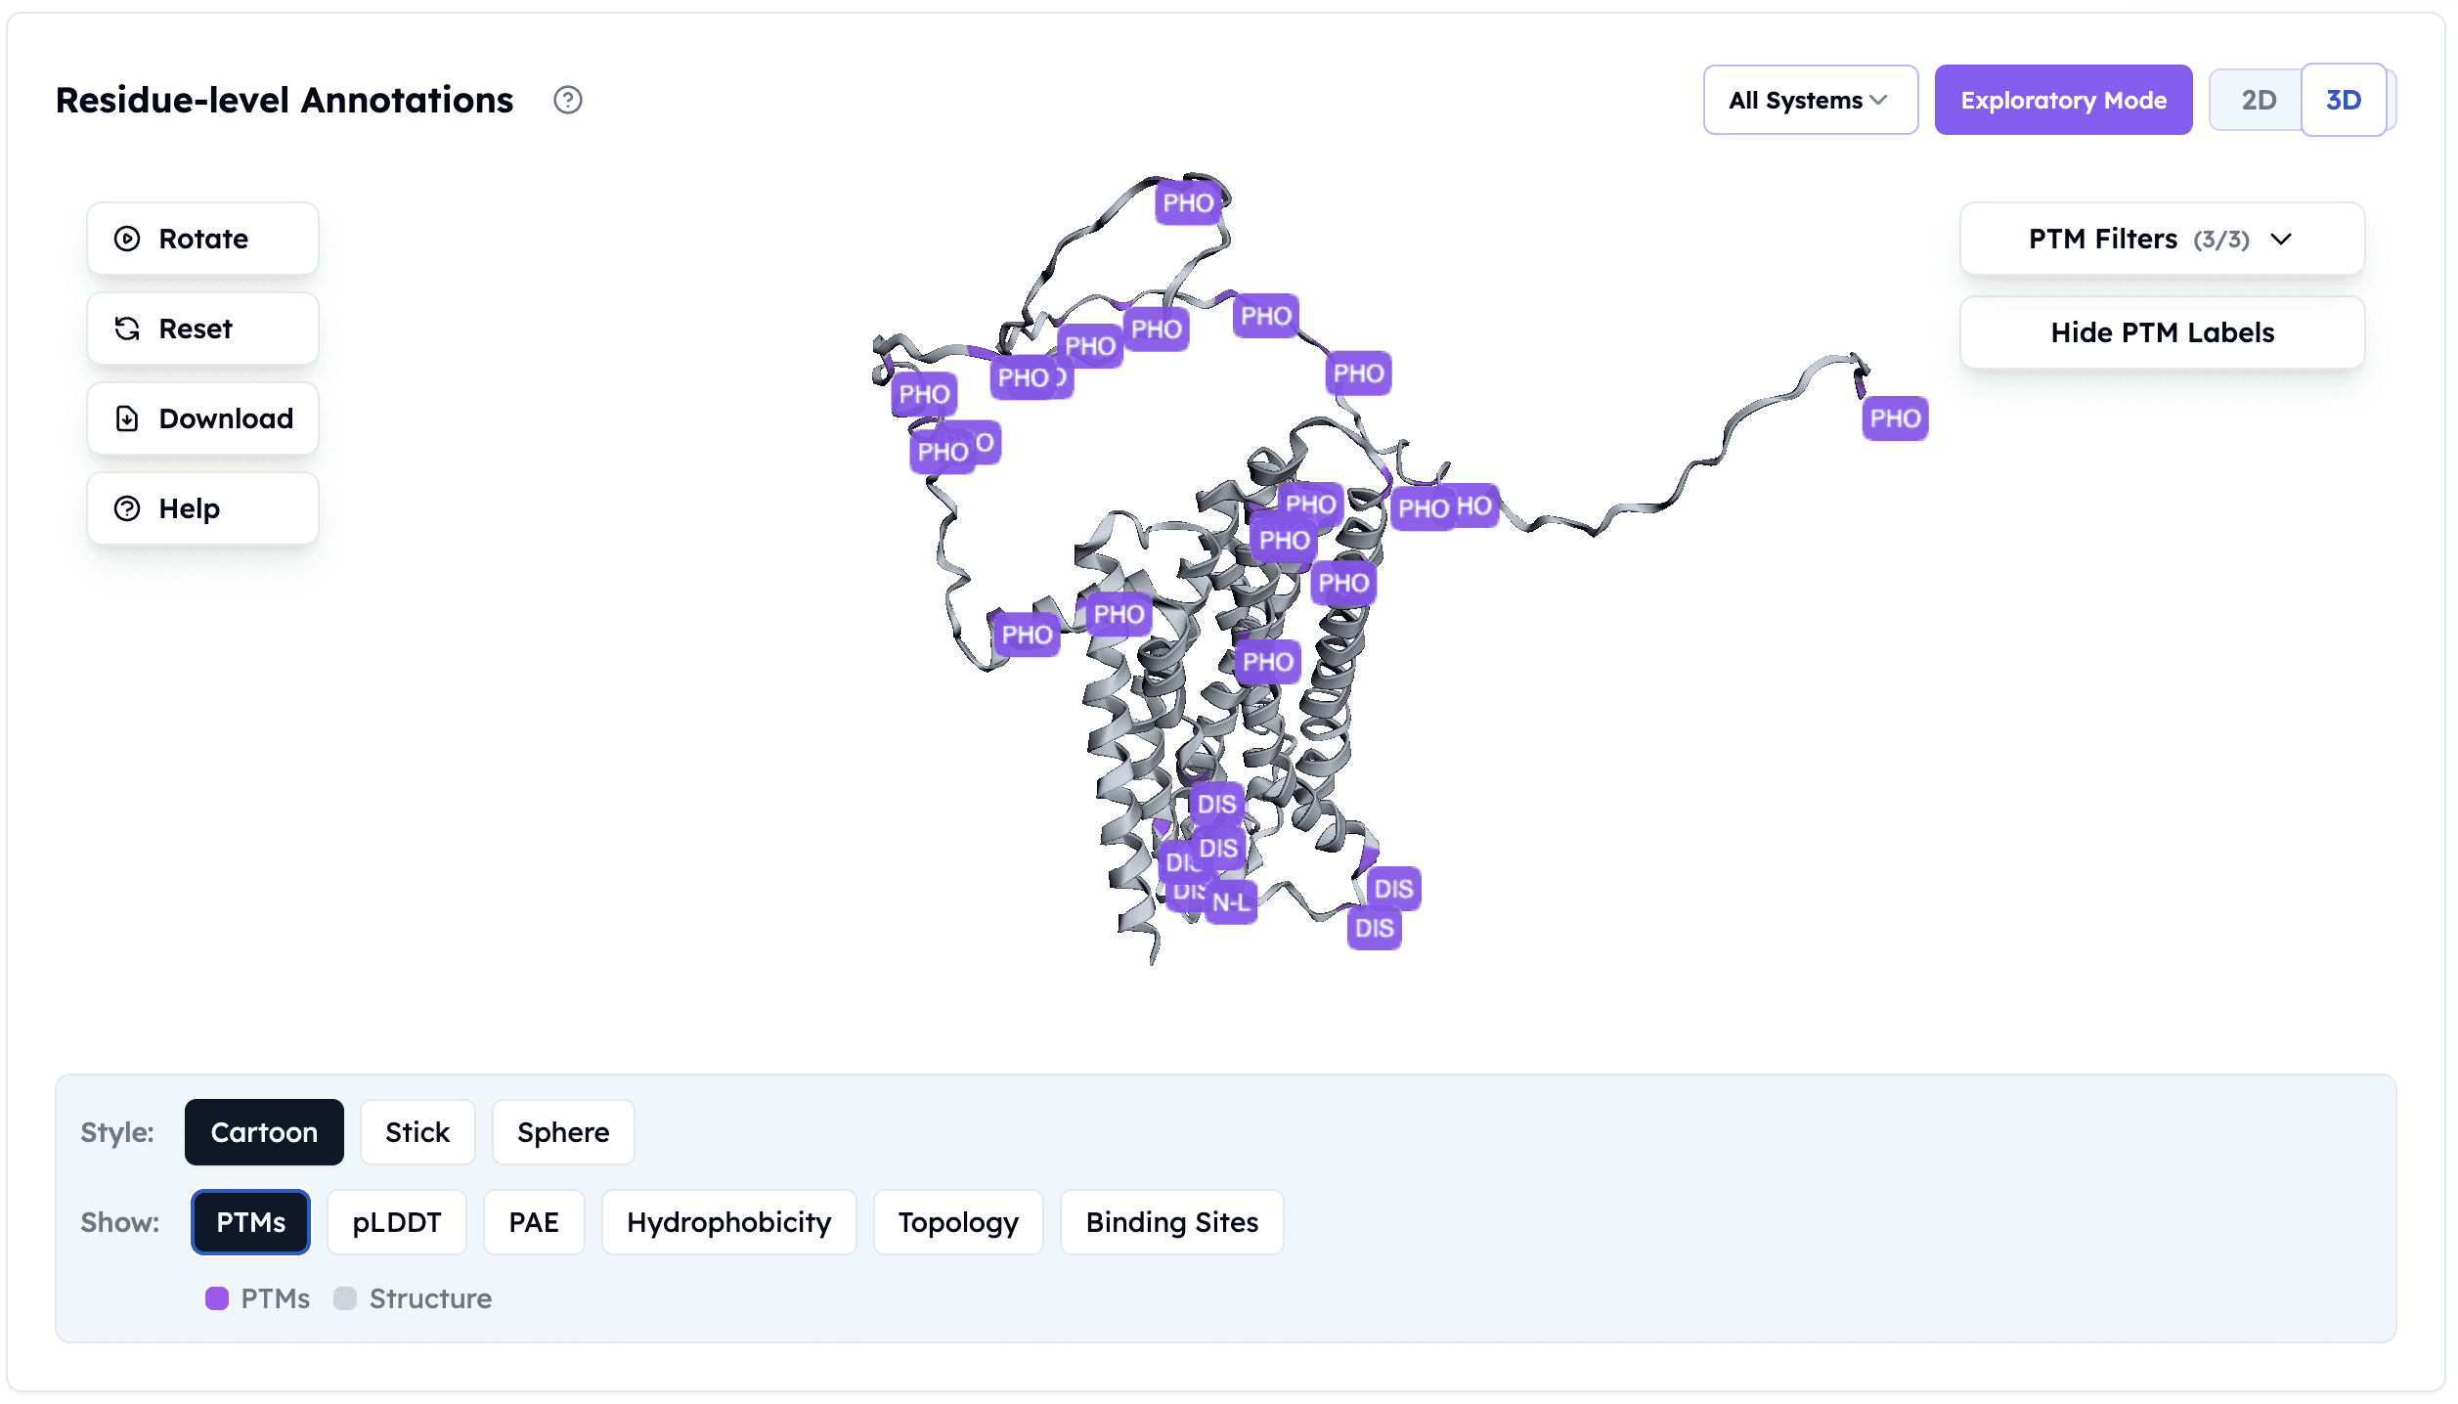This screenshot has height=1404, width=2458.
Task: Click the Help question-mark icon in sidebar
Action: click(x=127, y=508)
